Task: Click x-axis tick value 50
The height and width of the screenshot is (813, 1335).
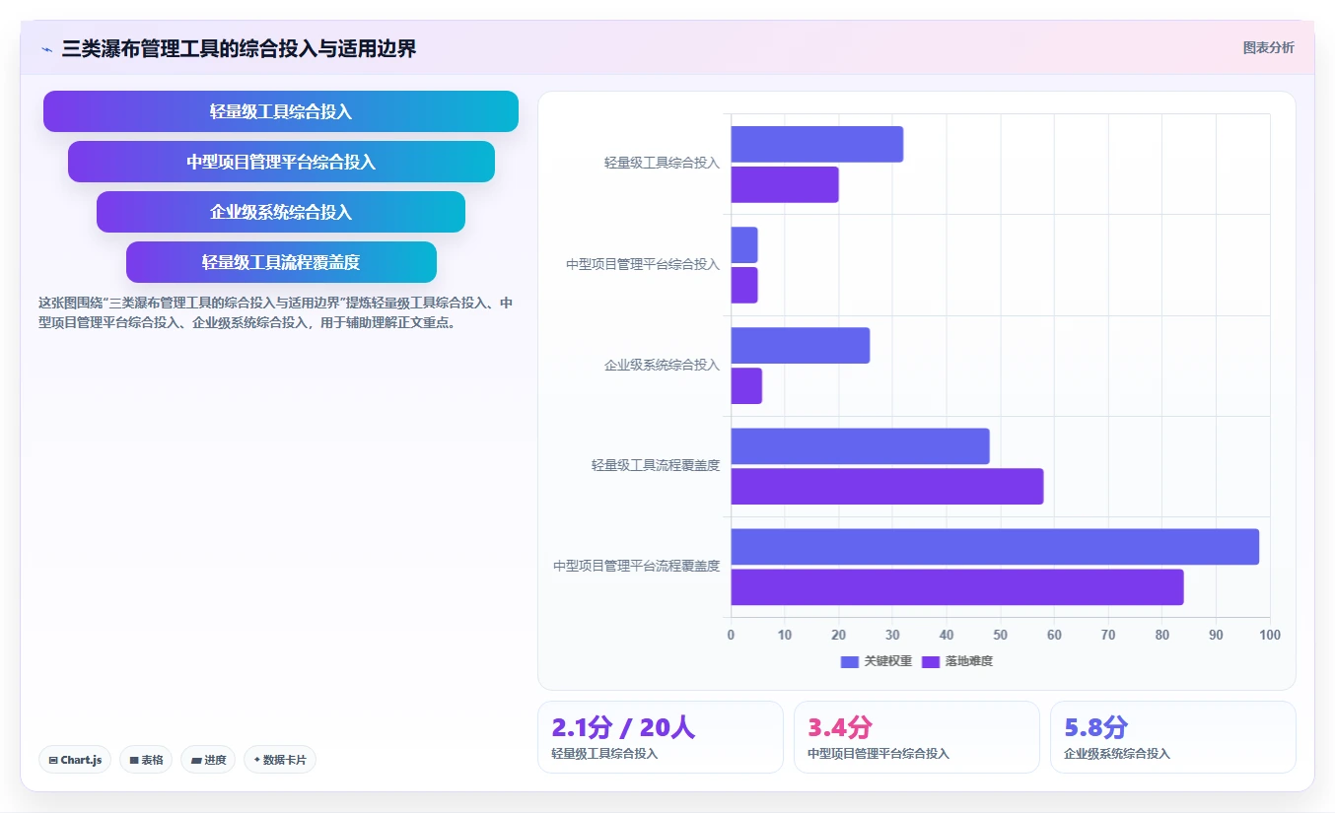Action: tap(1000, 635)
